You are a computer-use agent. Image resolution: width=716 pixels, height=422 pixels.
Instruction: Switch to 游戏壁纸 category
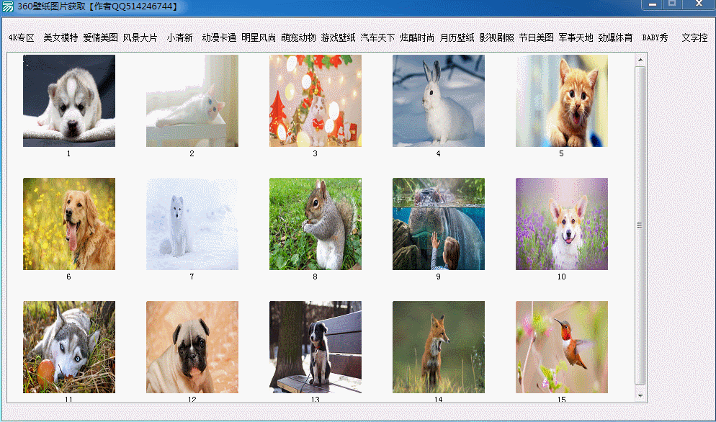(338, 37)
